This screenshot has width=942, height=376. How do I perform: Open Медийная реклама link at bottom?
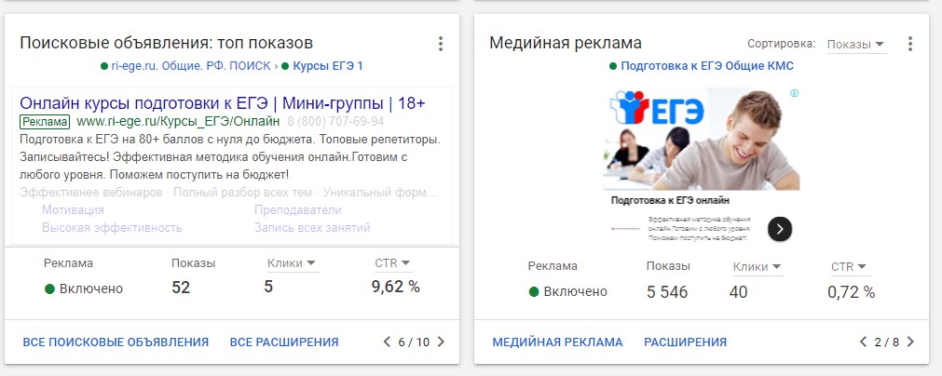point(557,342)
